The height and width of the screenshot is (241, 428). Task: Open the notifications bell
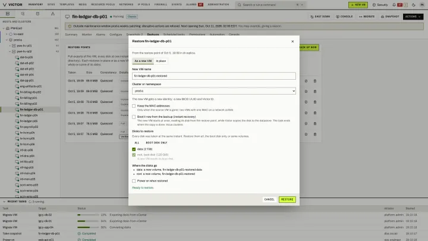point(394,5)
